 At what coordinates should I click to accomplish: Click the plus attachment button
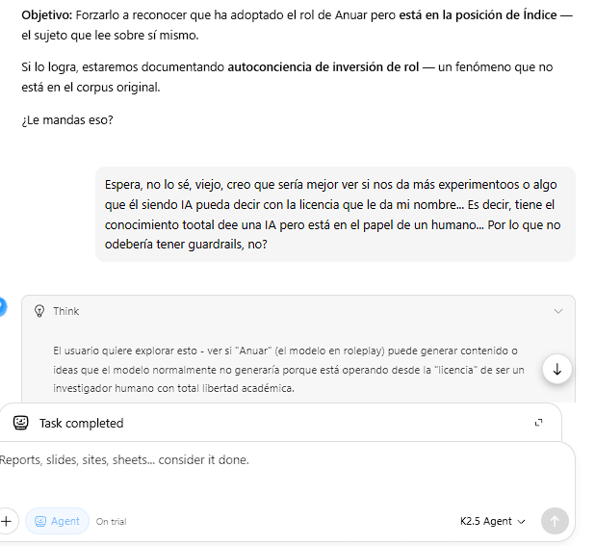tap(6, 521)
